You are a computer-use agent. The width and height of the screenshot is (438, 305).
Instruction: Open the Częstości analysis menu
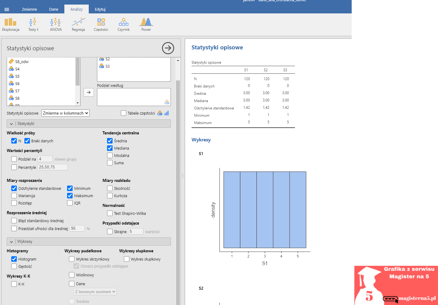pyautogui.click(x=101, y=24)
